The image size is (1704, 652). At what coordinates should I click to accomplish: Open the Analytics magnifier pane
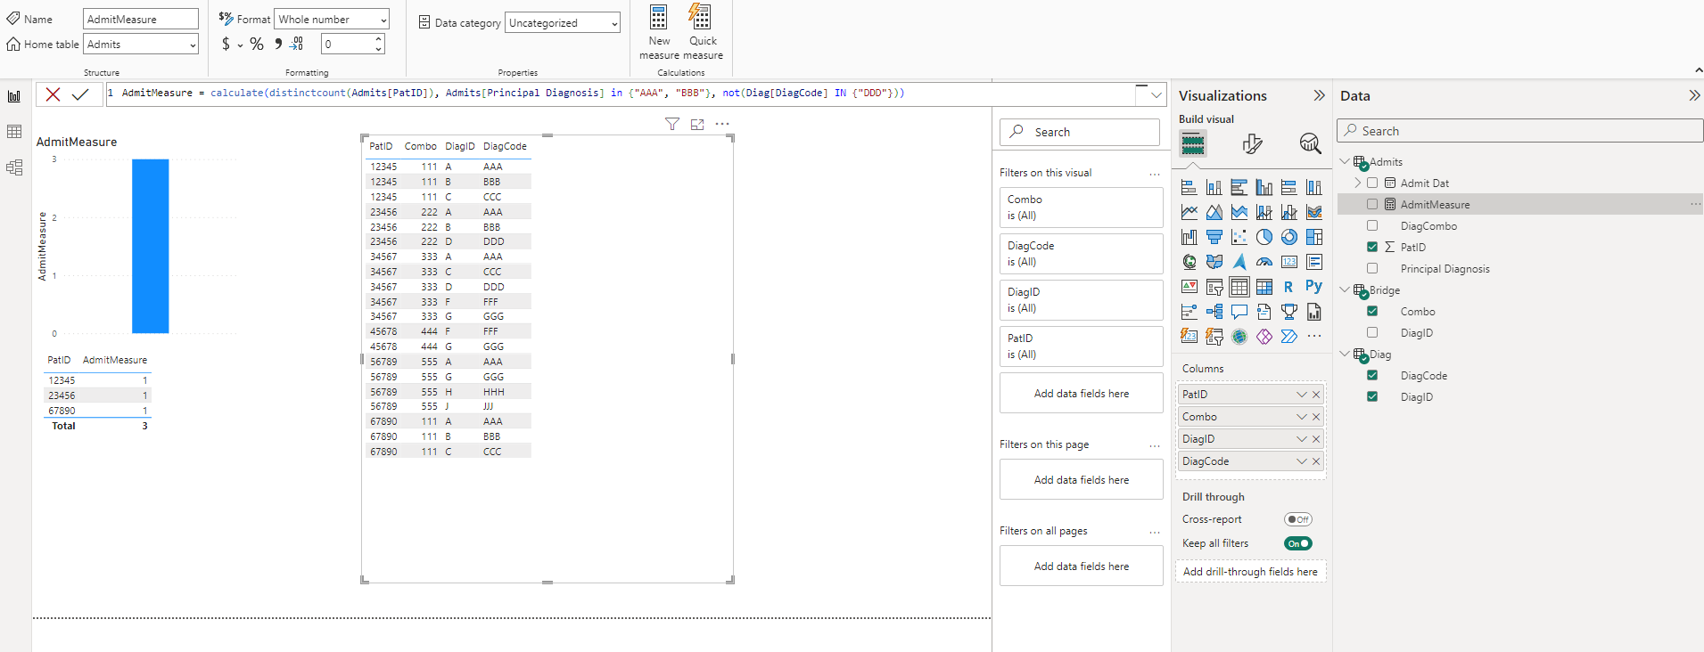point(1310,143)
